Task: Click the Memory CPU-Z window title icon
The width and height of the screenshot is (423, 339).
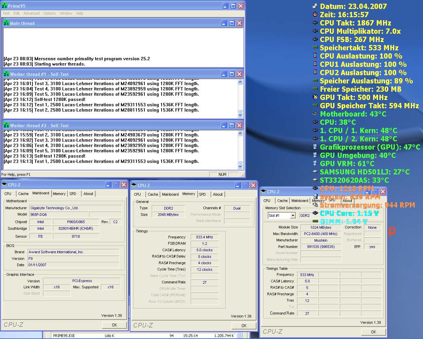Action: pos(134,185)
